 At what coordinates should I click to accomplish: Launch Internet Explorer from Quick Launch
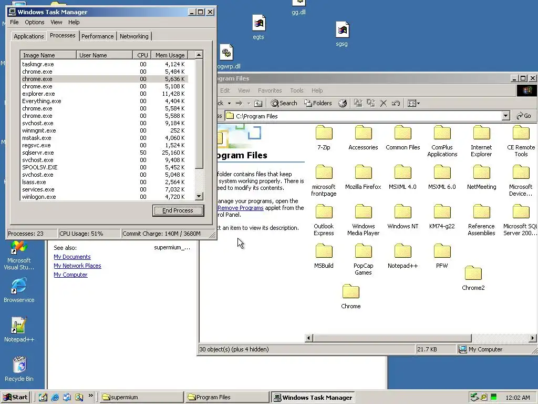55,397
